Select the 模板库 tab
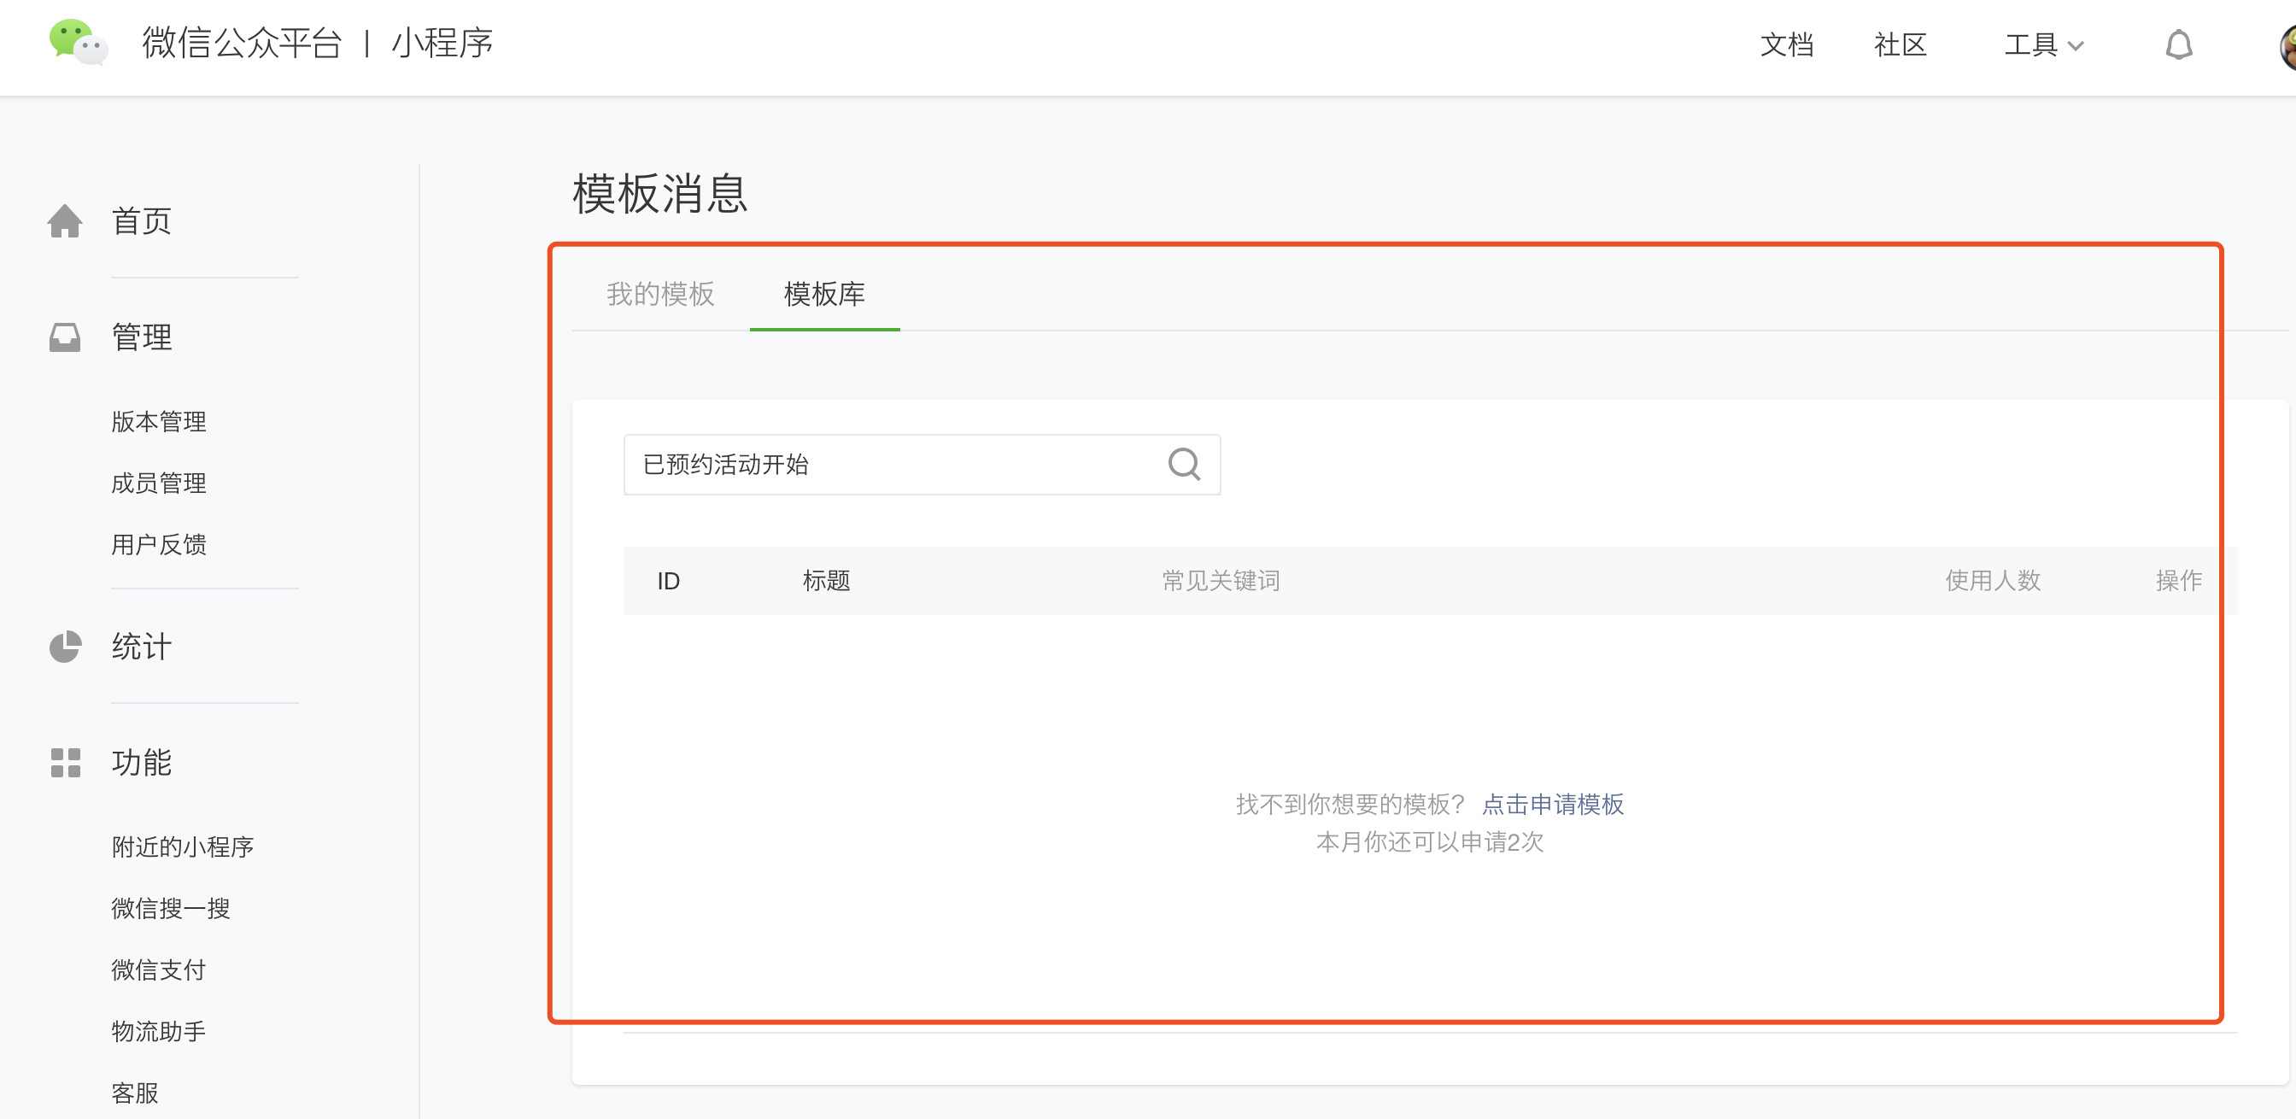Viewport: 2296px width, 1119px height. coord(824,294)
